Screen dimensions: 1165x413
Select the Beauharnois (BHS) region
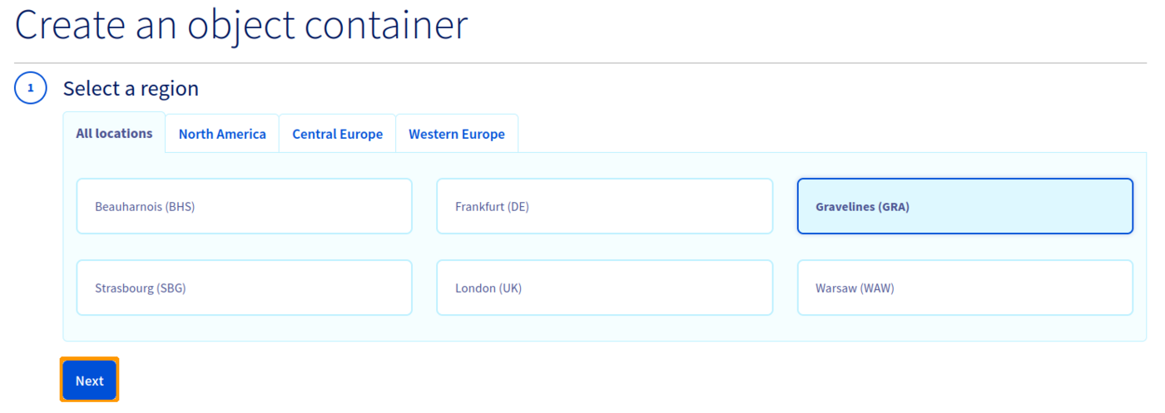click(244, 206)
